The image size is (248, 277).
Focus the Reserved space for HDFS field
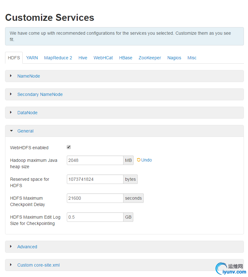pyautogui.click(x=95, y=179)
